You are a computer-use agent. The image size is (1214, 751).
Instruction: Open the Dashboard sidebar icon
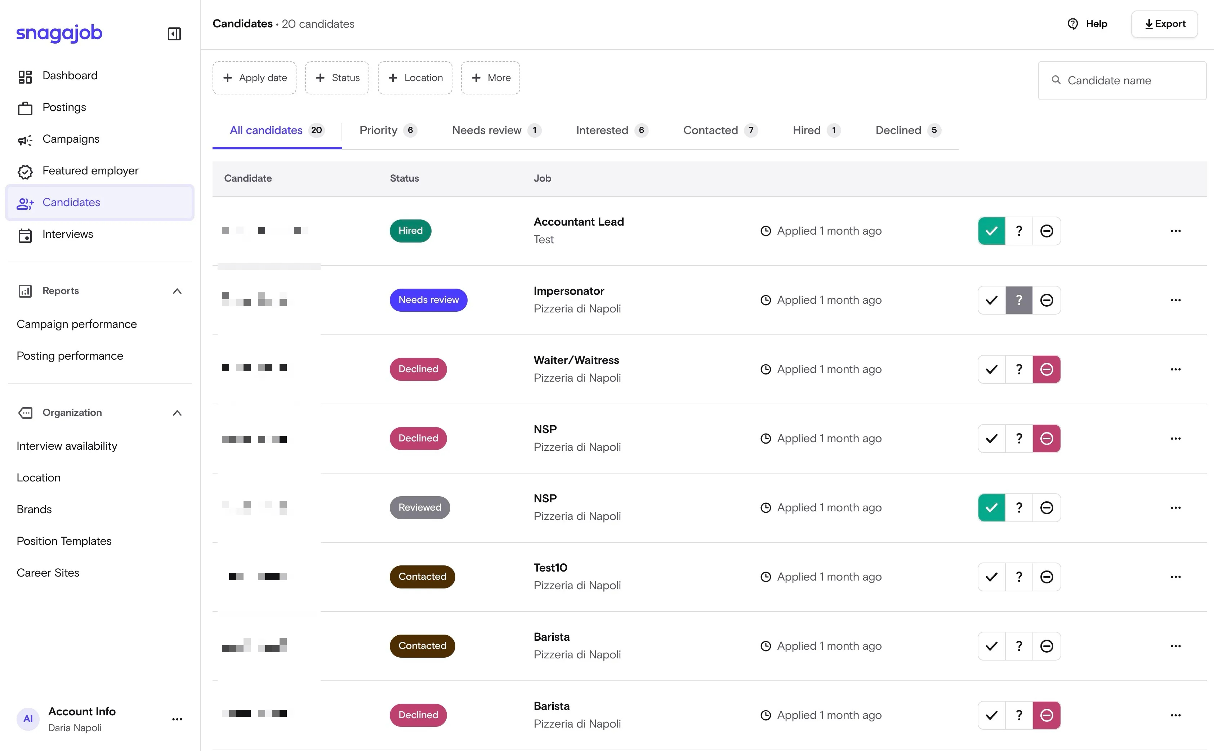point(25,76)
